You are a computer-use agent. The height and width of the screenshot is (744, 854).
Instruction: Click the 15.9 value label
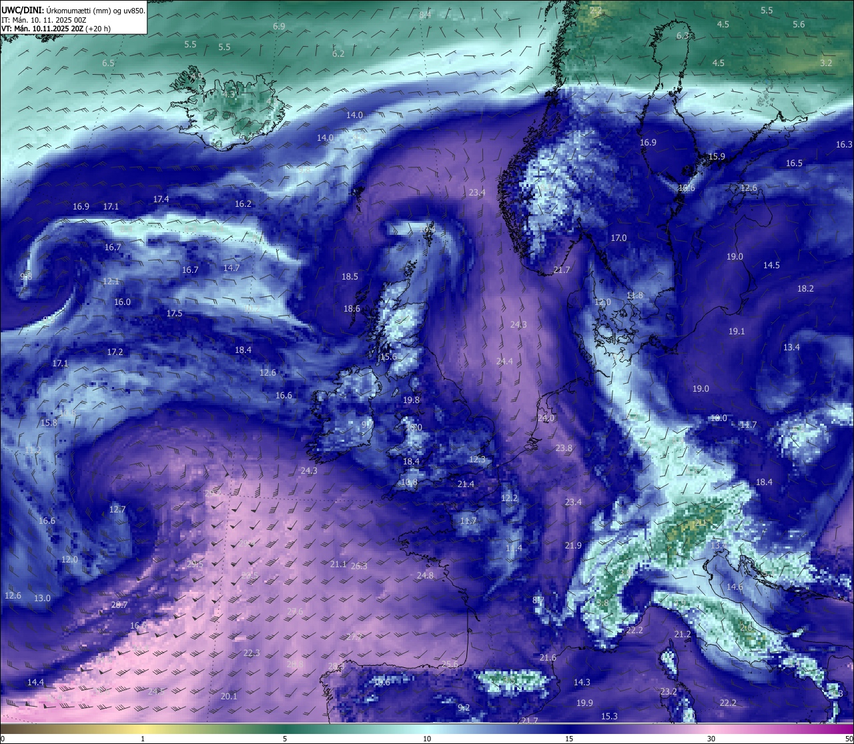[x=717, y=156]
